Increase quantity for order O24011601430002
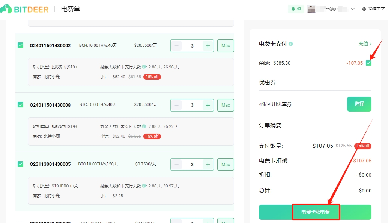The image size is (388, 223). point(208,46)
